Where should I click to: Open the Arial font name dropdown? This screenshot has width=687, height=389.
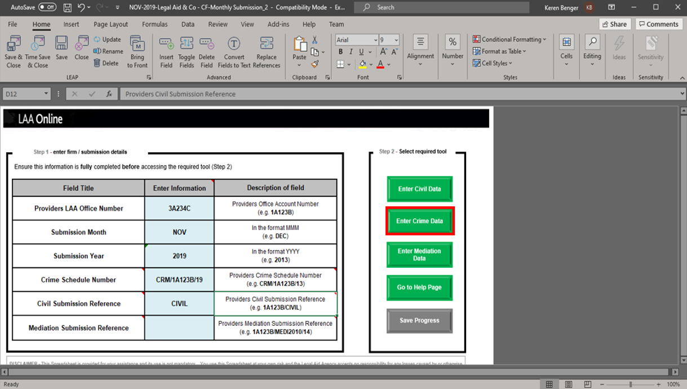[x=375, y=40]
